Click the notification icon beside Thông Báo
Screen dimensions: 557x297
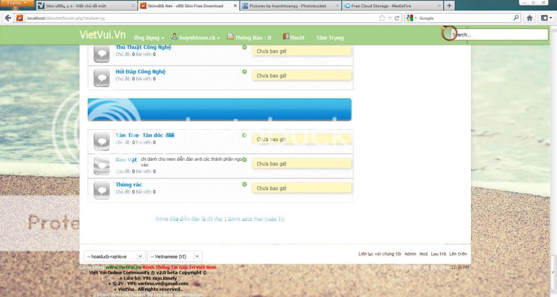(x=230, y=37)
